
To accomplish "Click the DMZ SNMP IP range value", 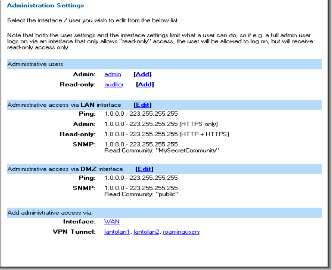I will [141, 188].
